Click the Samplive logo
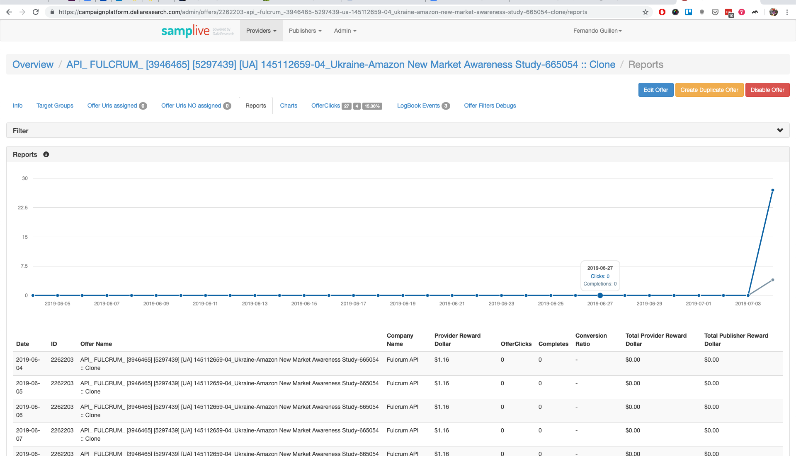 197,31
